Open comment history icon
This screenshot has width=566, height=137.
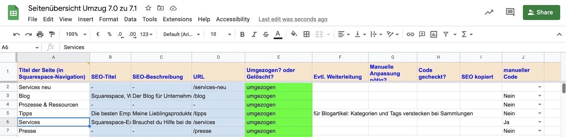point(510,12)
